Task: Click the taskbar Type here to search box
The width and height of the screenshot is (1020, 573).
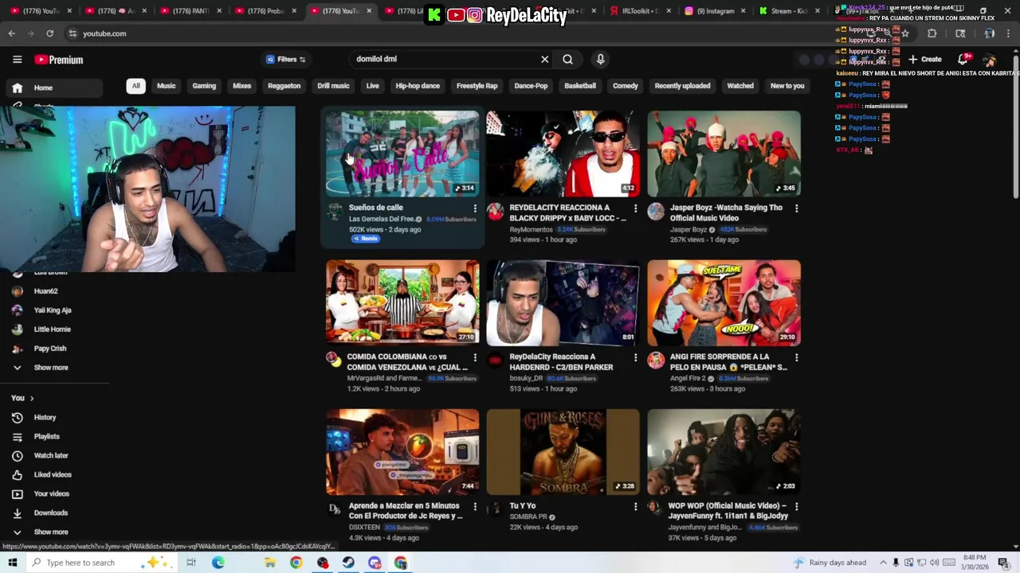Action: [x=100, y=563]
